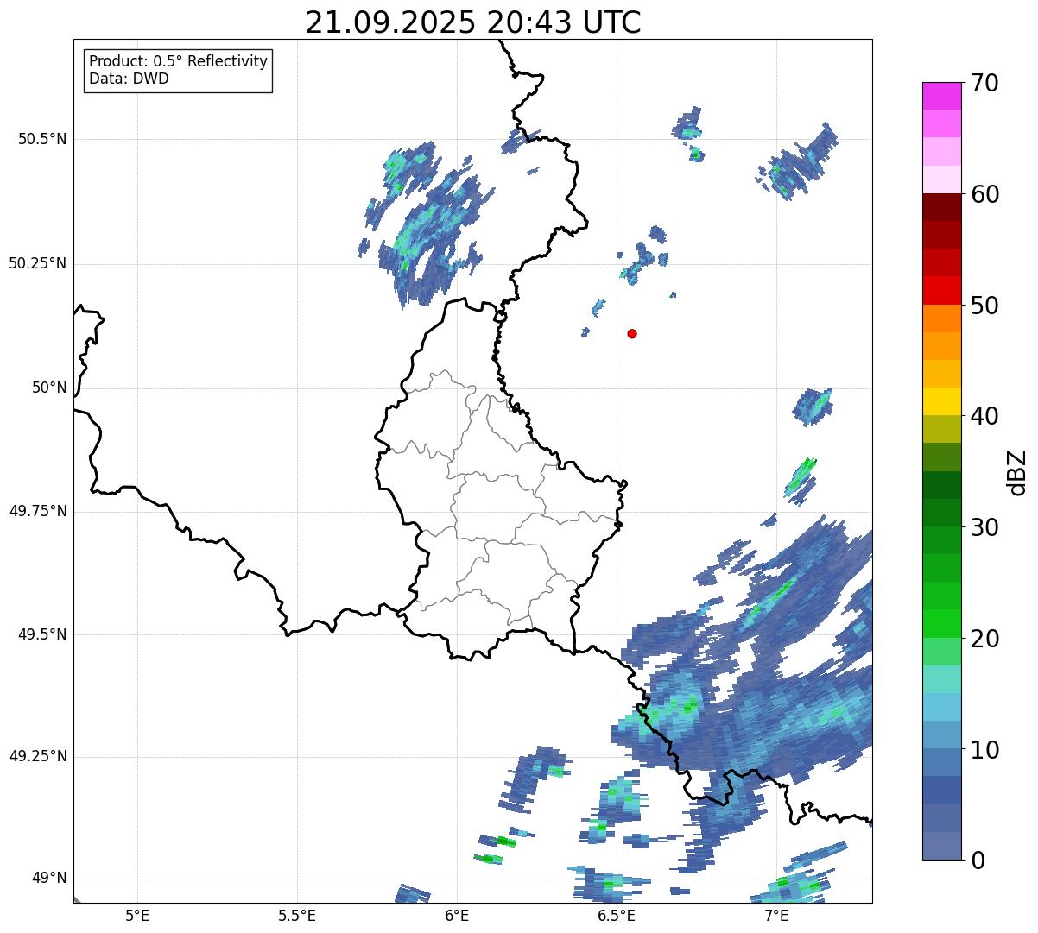Click the 50°N latitude label
Viewport: 1038px width, 933px height.
[x=49, y=388]
